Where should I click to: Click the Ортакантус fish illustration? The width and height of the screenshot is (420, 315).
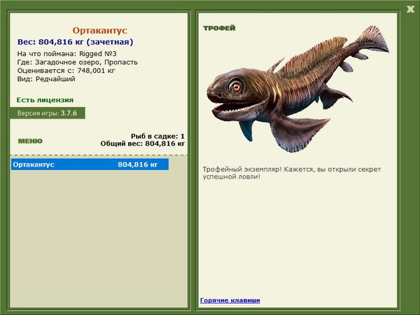(x=297, y=89)
